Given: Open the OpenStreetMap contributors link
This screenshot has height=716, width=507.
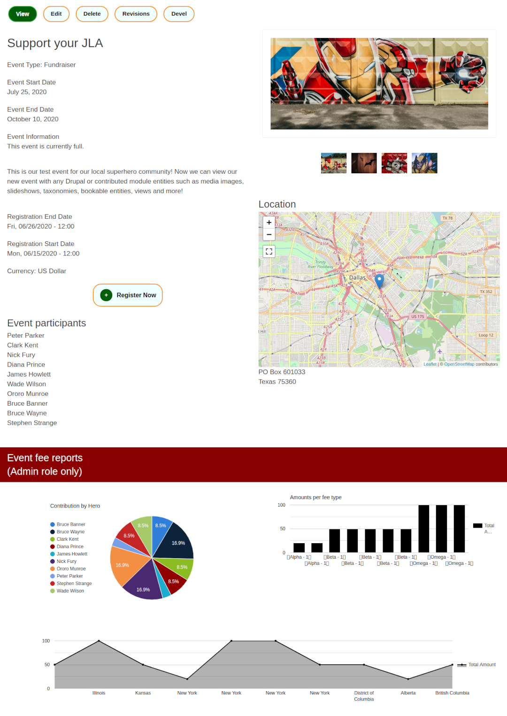Looking at the screenshot, I should (459, 363).
